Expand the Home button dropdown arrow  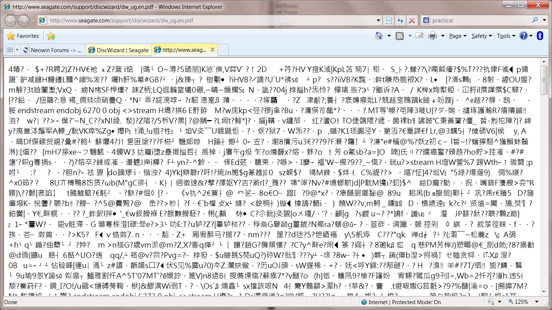[x=389, y=36]
